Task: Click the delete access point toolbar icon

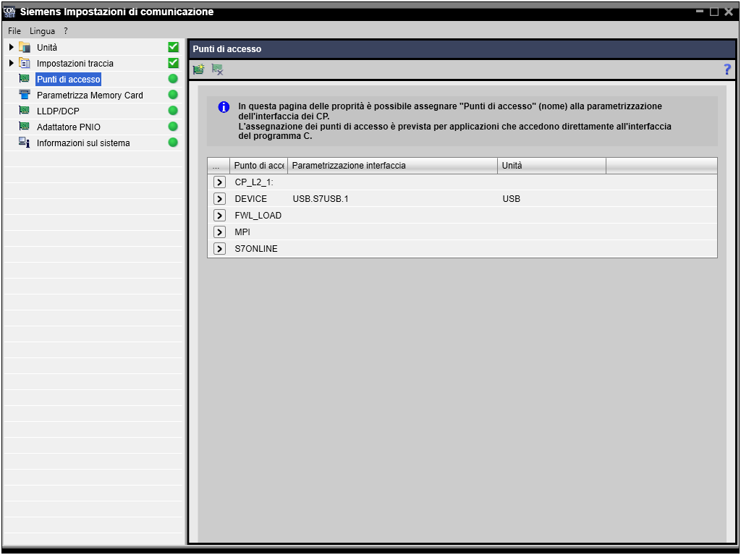Action: click(x=217, y=69)
